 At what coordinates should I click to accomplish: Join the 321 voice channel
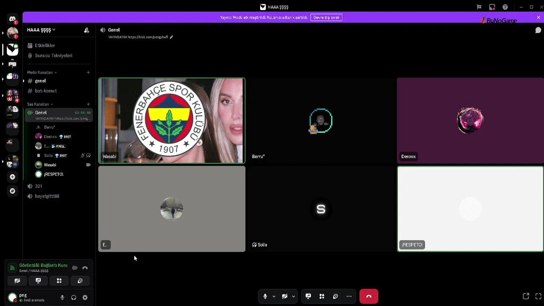pos(58,186)
